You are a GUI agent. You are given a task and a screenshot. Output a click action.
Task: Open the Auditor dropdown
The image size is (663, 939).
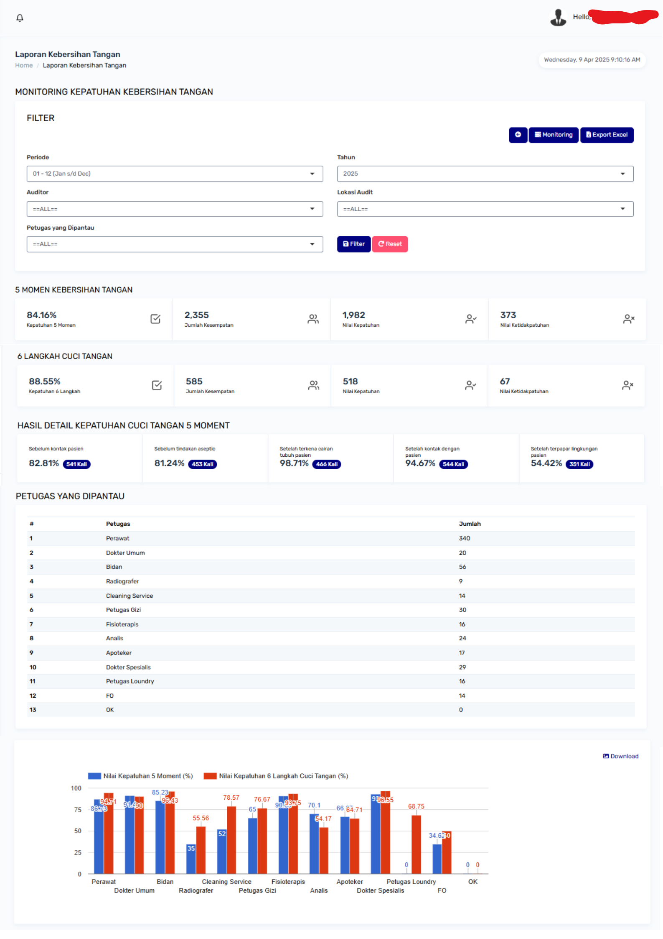tap(175, 209)
